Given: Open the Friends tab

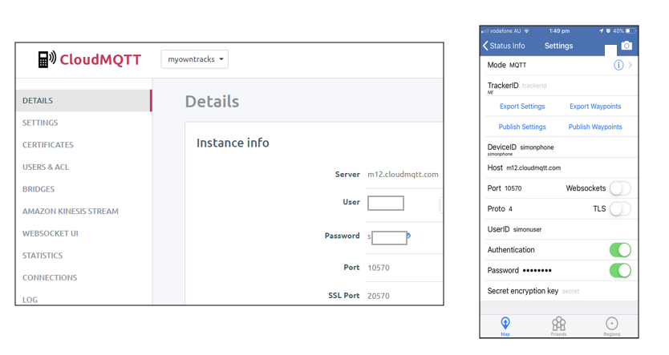Looking at the screenshot, I should pos(558,326).
